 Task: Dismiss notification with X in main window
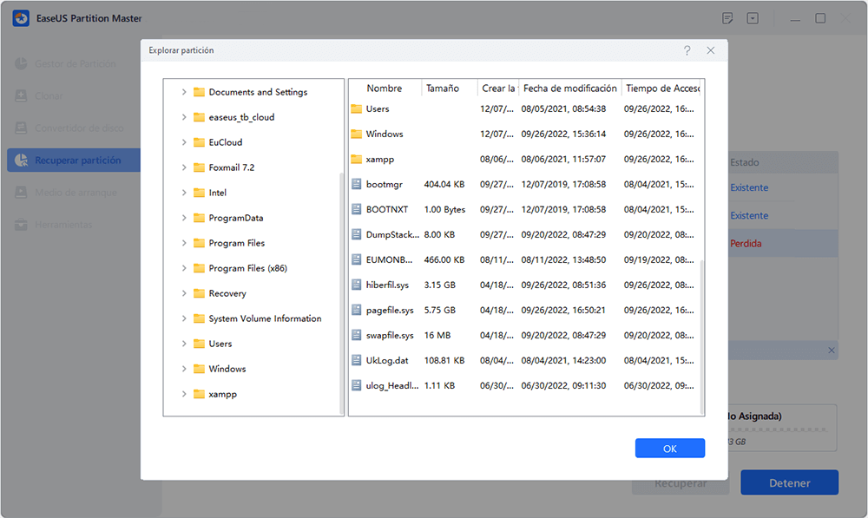(831, 351)
